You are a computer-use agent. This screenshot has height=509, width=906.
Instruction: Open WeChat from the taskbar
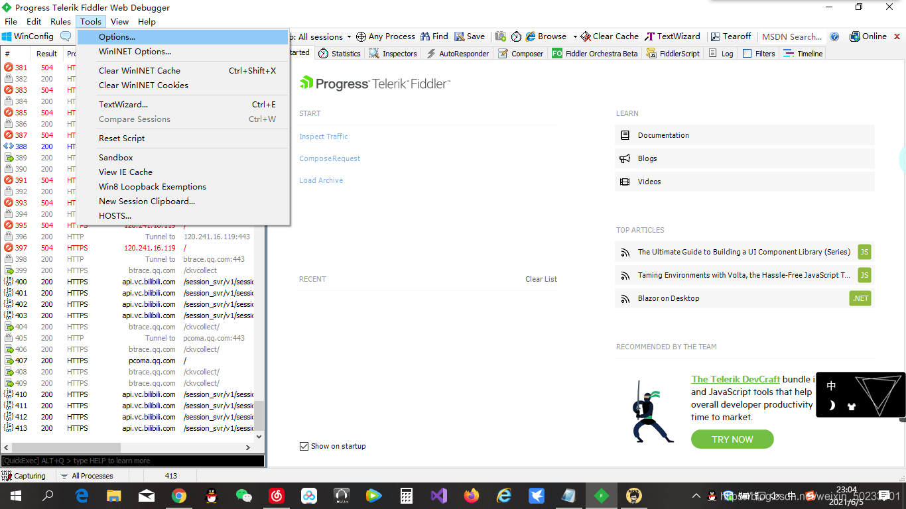[x=244, y=495]
